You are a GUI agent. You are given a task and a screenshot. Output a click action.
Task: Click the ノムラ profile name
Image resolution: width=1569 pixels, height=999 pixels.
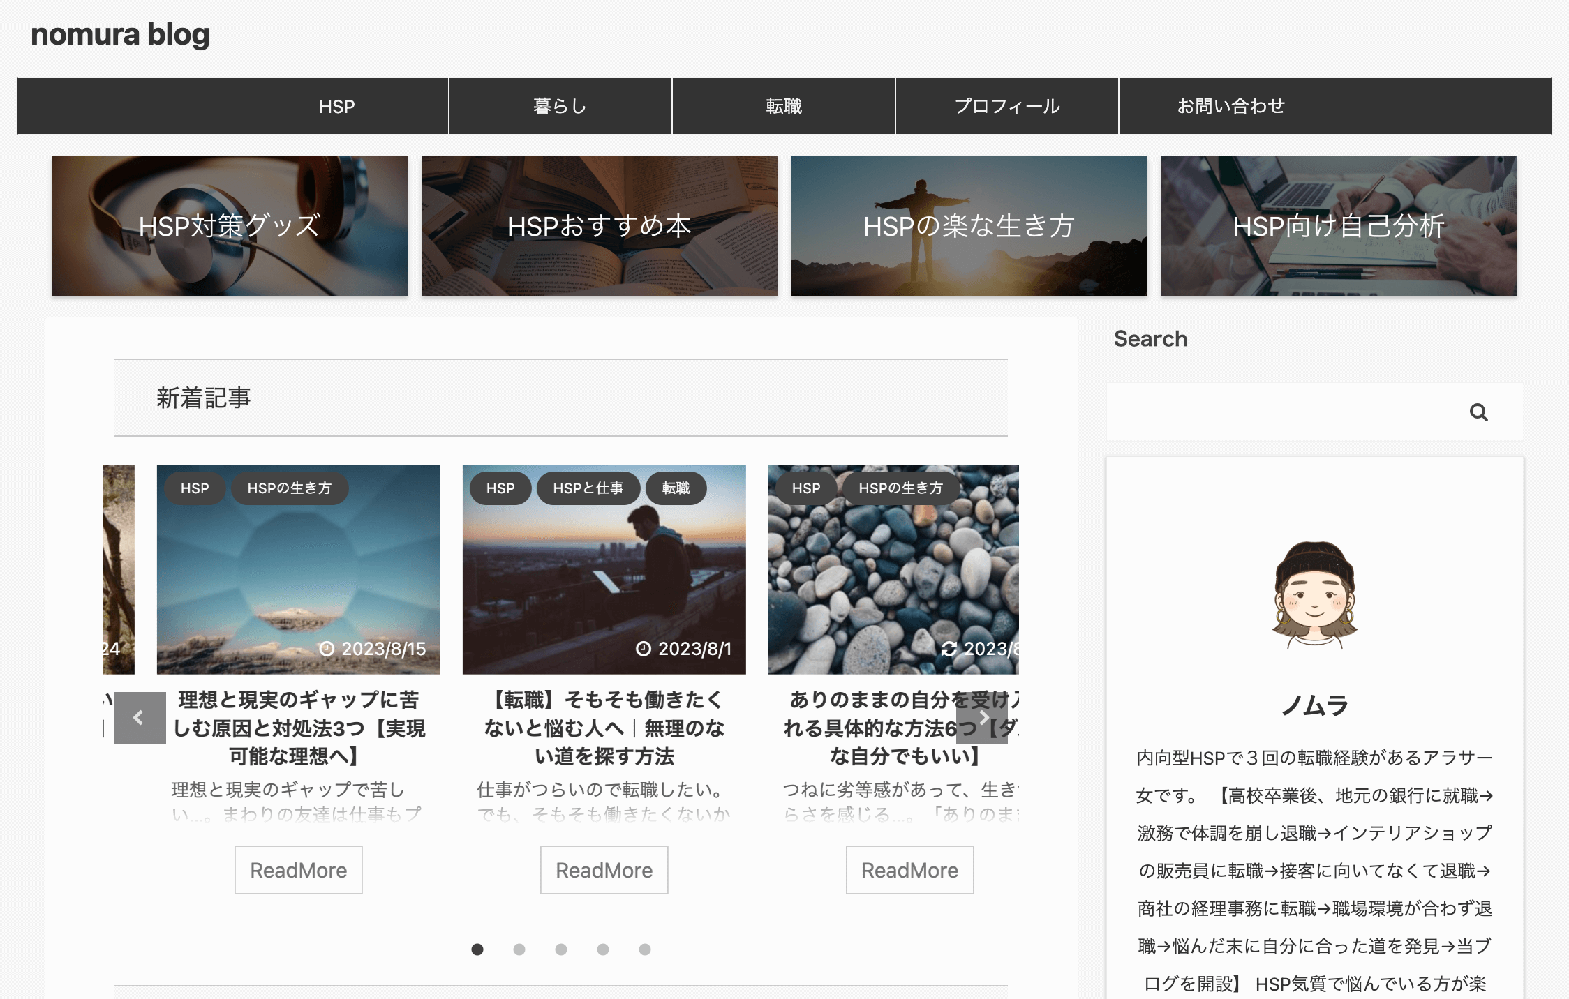[x=1315, y=705]
